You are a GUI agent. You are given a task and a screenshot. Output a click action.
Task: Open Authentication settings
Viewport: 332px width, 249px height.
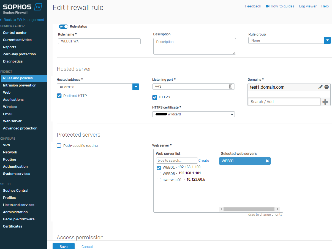point(15,166)
